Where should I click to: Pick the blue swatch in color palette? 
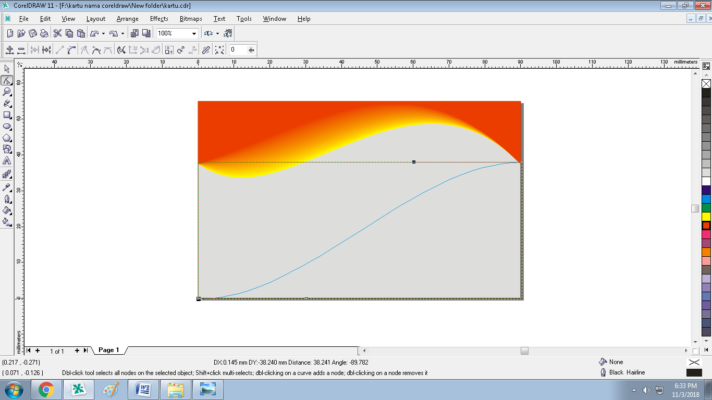tap(706, 198)
